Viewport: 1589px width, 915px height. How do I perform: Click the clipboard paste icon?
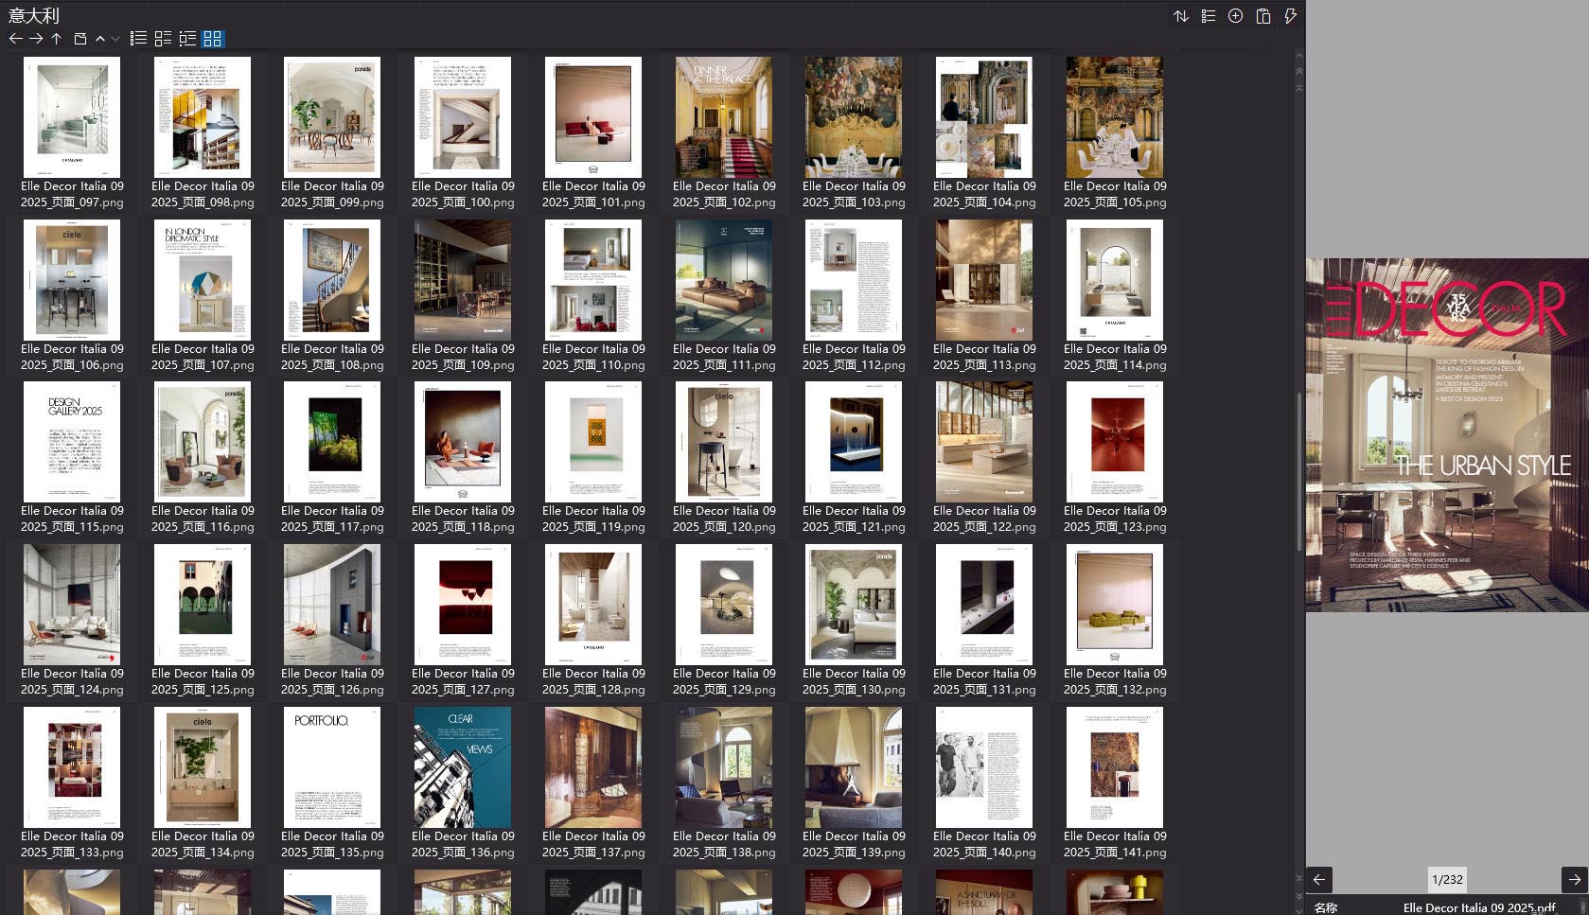coord(1262,16)
